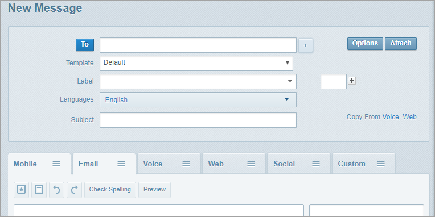
Task: Click the Undo arrow icon
Action: 56,190
